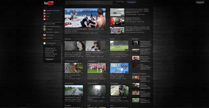Click Cyber Marian channel avatar icon
Image resolution: width=209 pixels, height=108 pixels.
[44, 35]
